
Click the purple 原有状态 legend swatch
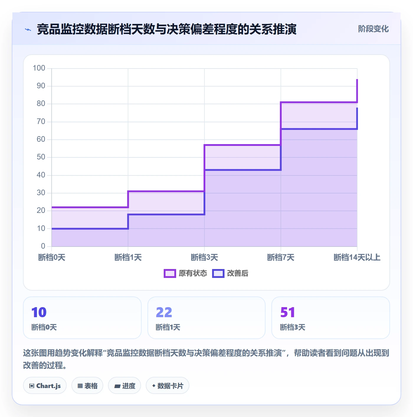pyautogui.click(x=170, y=273)
